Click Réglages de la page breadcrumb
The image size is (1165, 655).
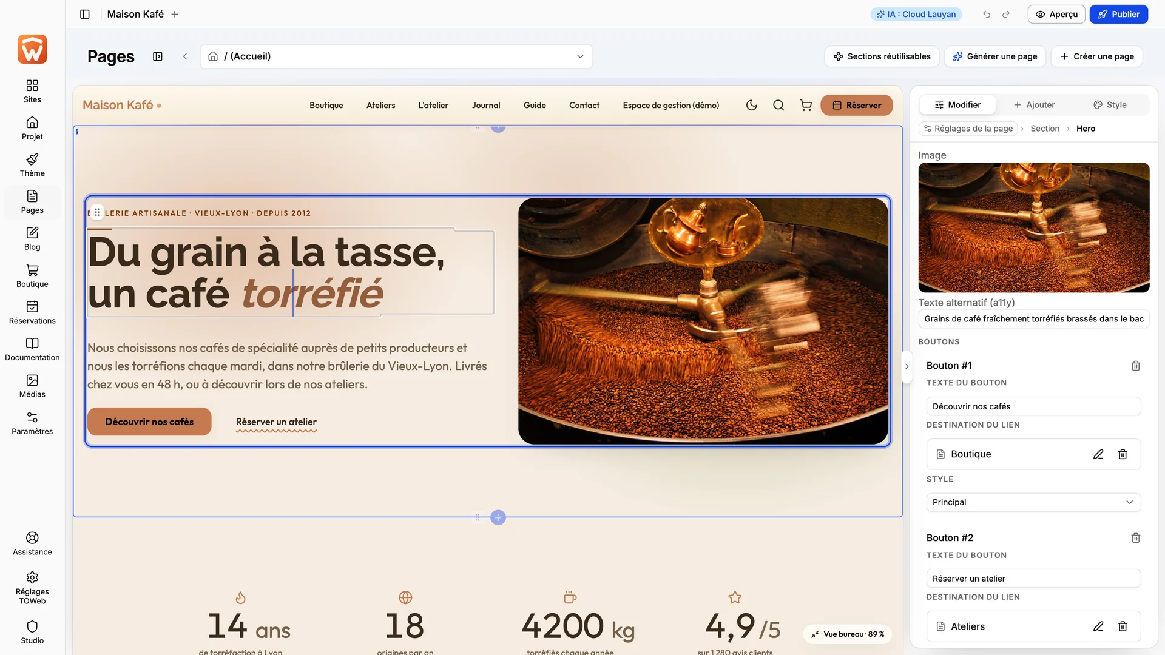pyautogui.click(x=968, y=129)
